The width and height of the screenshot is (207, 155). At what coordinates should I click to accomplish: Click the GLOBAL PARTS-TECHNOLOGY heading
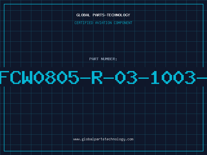[103, 15]
